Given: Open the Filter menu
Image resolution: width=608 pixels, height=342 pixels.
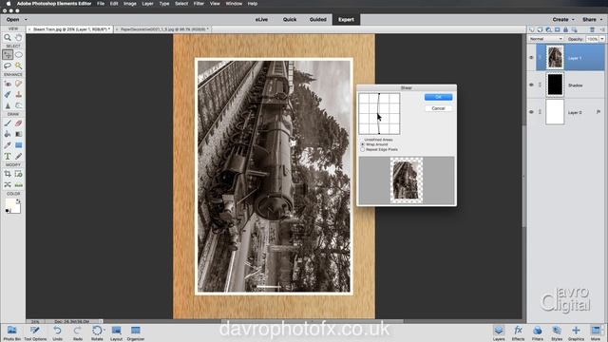Looking at the screenshot, I should 199,4.
